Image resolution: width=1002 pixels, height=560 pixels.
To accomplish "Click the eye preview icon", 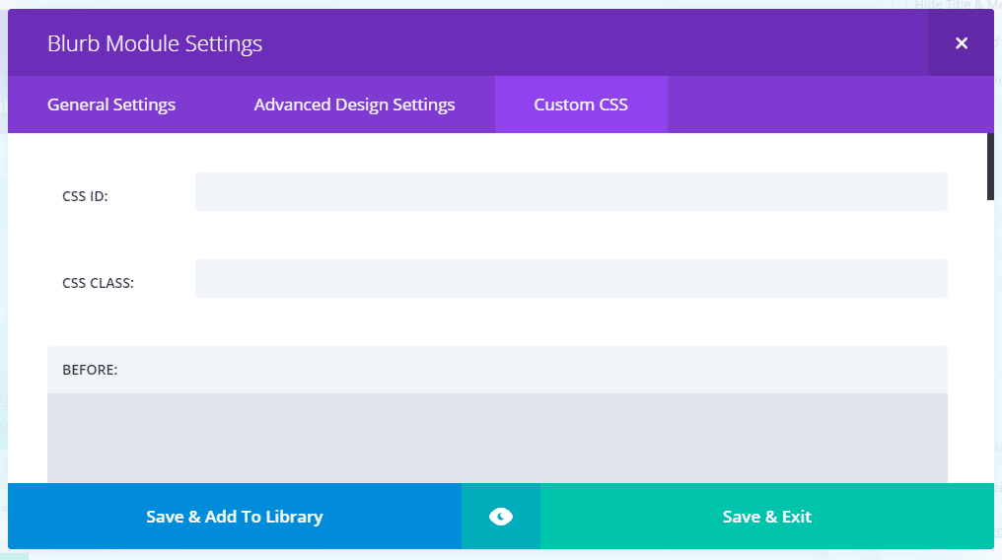I will pyautogui.click(x=501, y=516).
